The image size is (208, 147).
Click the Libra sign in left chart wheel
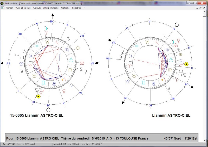71,59
